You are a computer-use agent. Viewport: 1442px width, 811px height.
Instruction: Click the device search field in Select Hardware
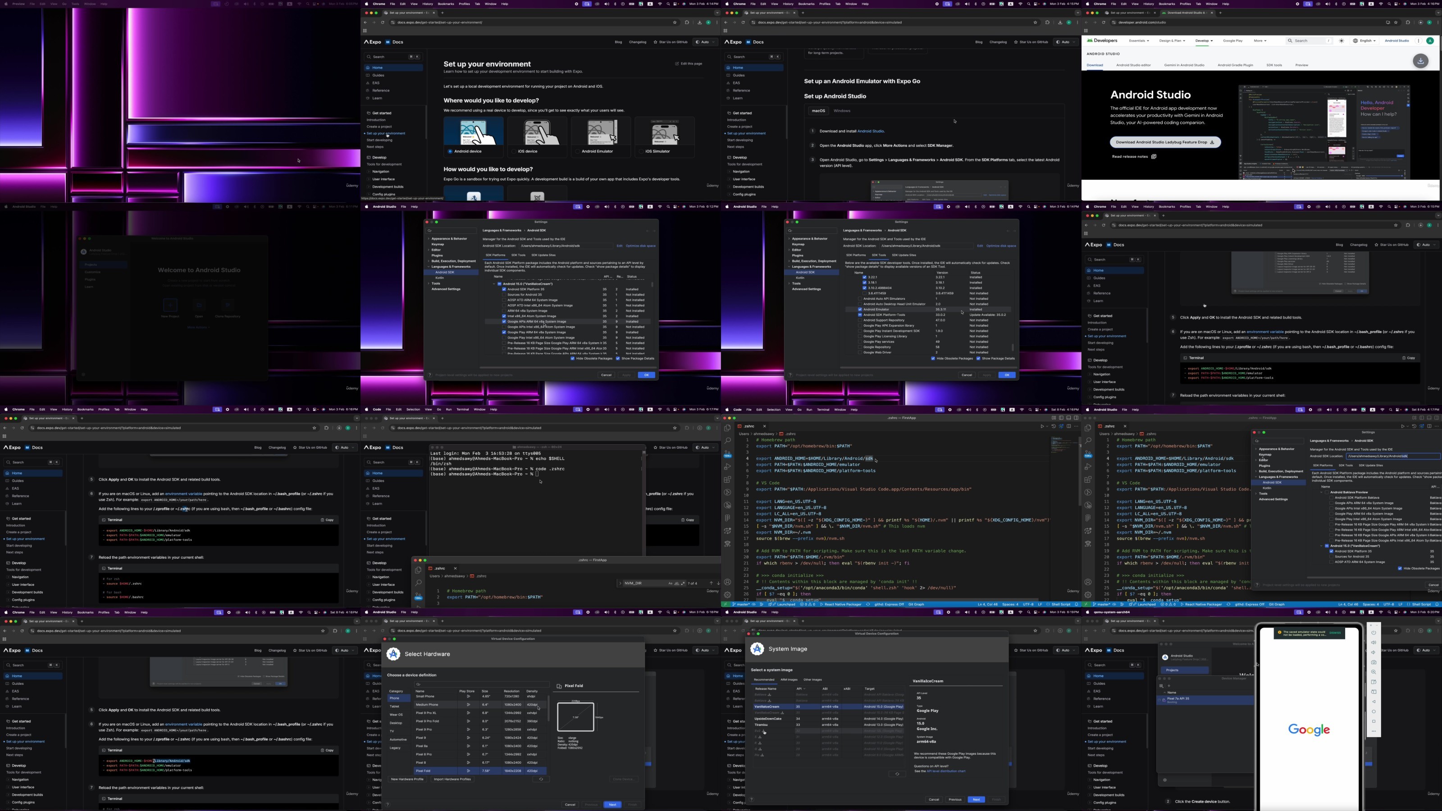pyautogui.click(x=481, y=684)
